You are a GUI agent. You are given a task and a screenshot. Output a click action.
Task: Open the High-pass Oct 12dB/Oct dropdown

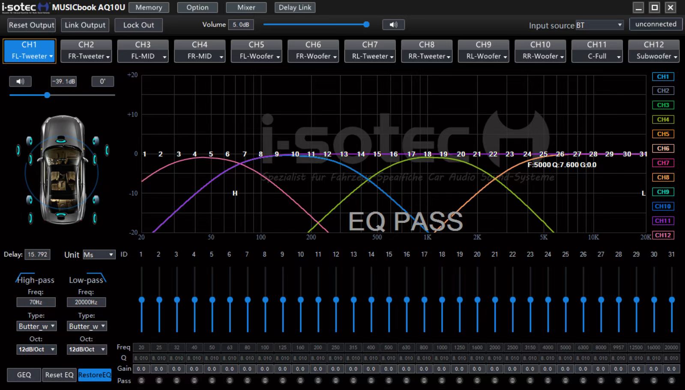click(36, 349)
